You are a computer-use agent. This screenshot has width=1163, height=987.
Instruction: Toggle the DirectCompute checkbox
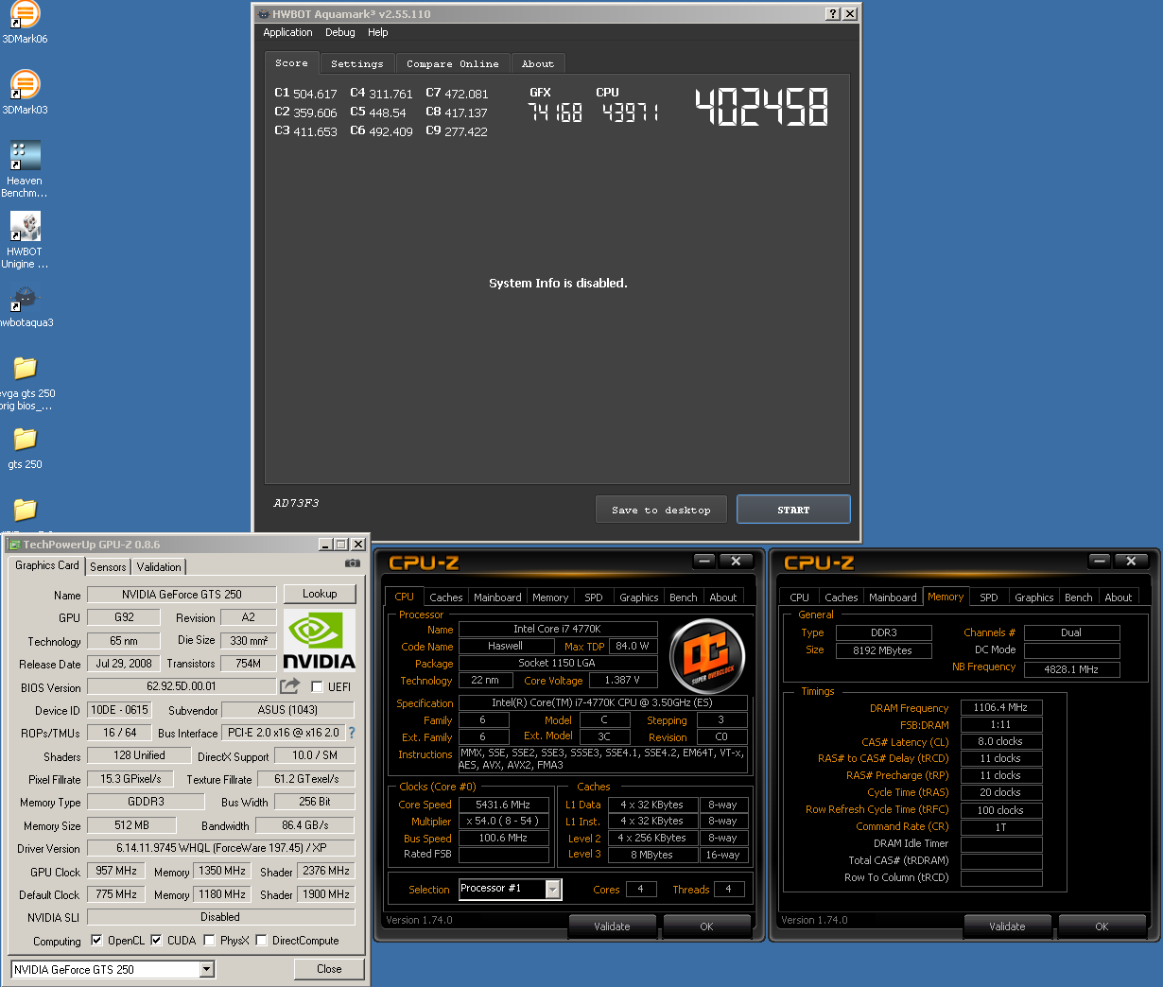point(261,941)
